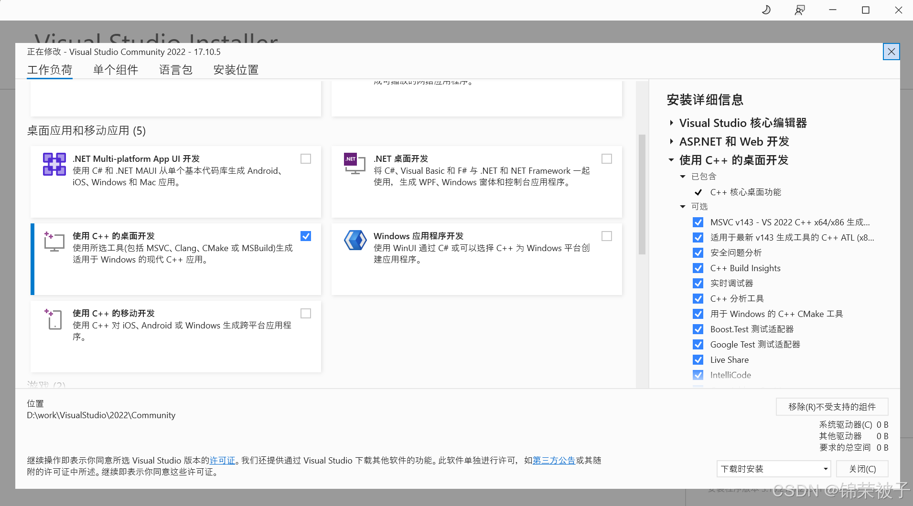
Task: Collapse the 已包含 section
Action: click(x=683, y=177)
